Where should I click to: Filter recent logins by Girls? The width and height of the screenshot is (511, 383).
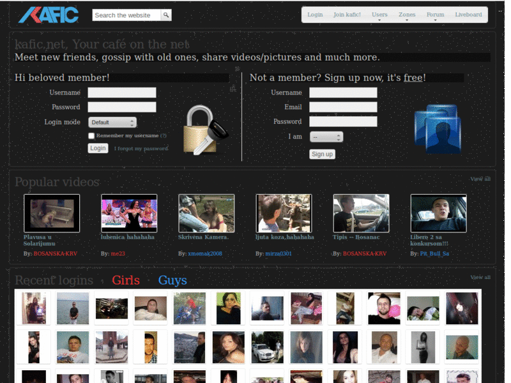[x=126, y=280]
